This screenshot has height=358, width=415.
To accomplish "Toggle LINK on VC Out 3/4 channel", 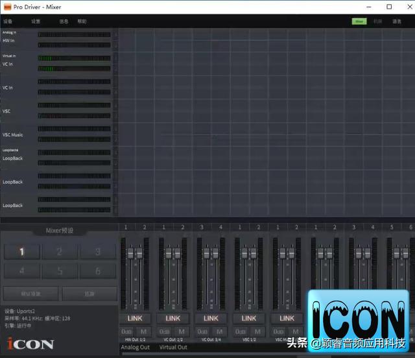I will tap(211, 318).
